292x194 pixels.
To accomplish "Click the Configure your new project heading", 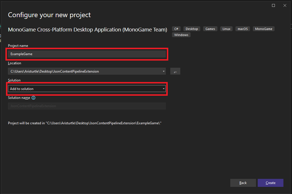I will click(x=49, y=15).
